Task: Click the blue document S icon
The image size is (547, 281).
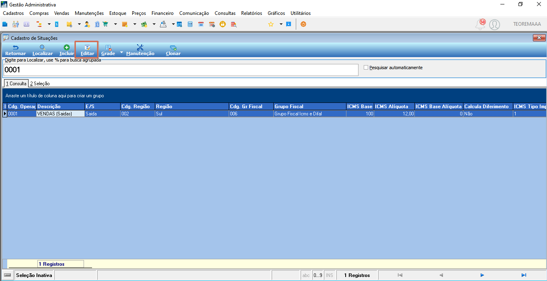Action: 57,24
